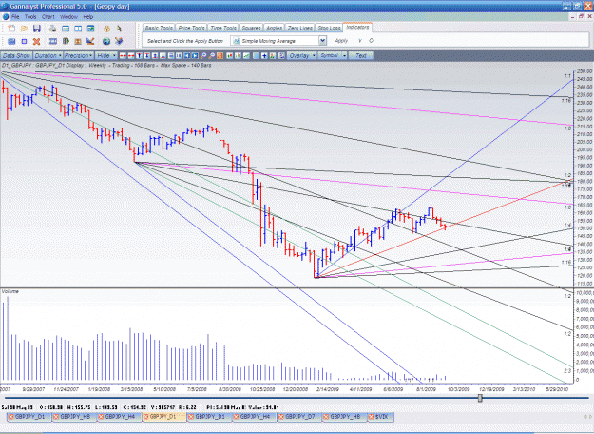Click the padlock icon in the top toolbar
The height and width of the screenshot is (434, 594).
point(106,29)
